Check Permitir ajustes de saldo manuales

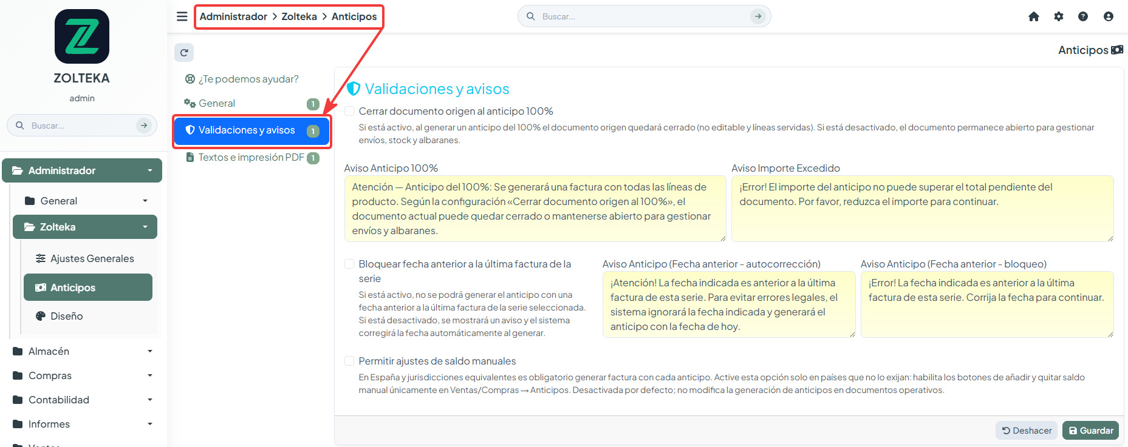[x=349, y=361]
